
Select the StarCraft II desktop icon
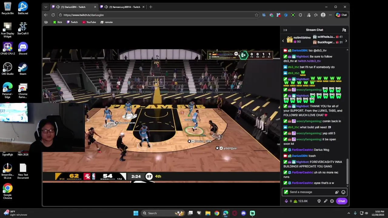click(x=23, y=28)
